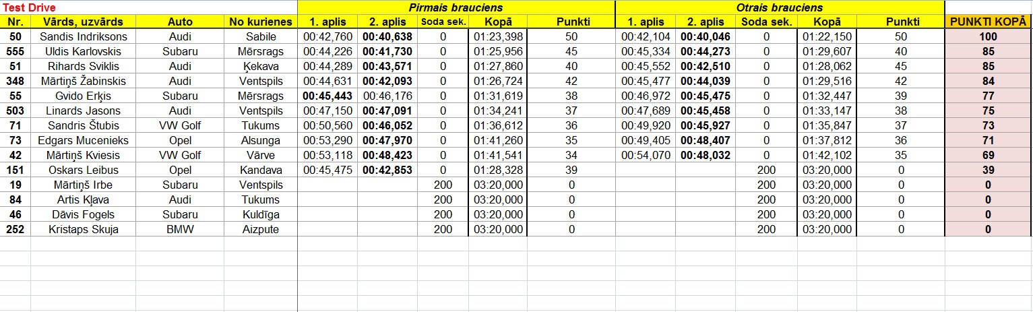
Task: Click the 'Pirmais brauciens' header cell
Action: (x=456, y=7)
